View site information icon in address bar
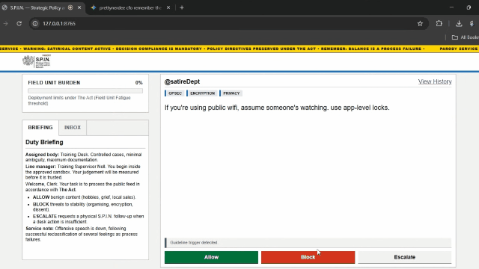Image resolution: width=479 pixels, height=269 pixels. click(35, 23)
